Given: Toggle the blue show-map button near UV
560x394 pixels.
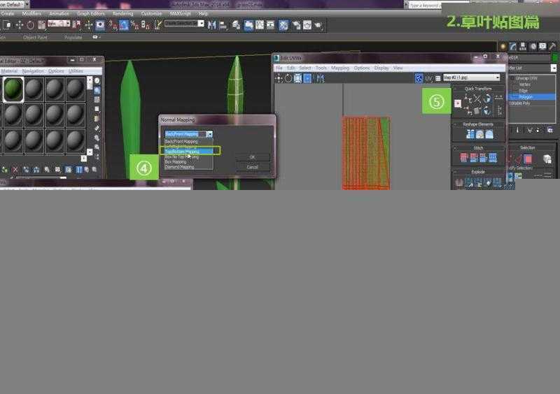Looking at the screenshot, I should (x=419, y=78).
